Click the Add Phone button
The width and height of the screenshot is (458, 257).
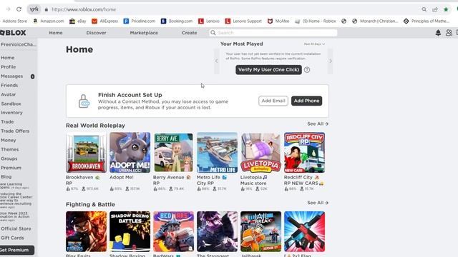coord(306,101)
